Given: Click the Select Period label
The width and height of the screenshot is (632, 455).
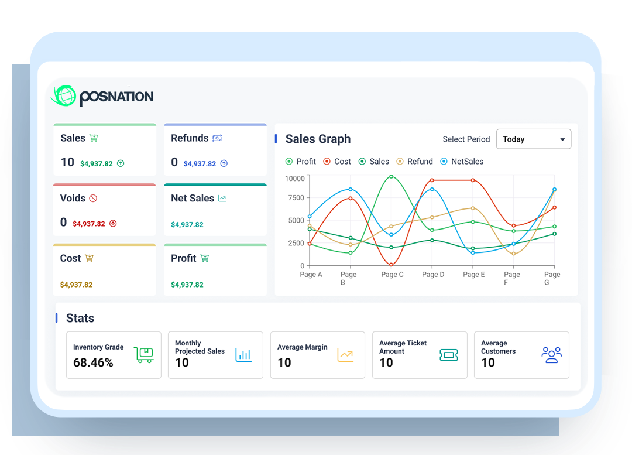Looking at the screenshot, I should 466,139.
